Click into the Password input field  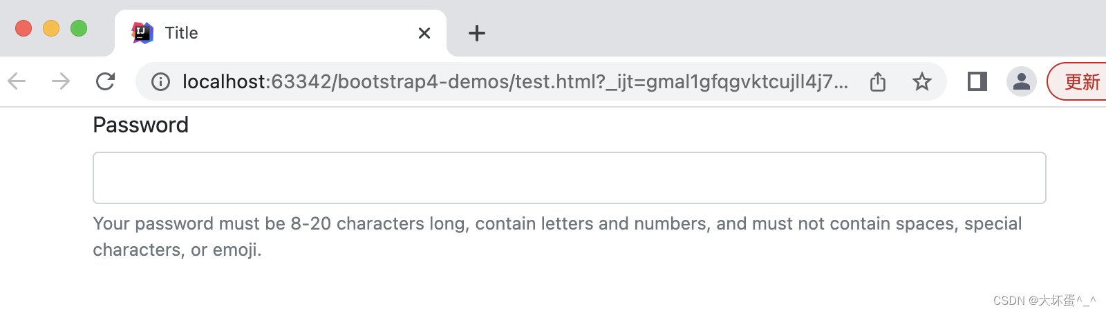pos(569,178)
